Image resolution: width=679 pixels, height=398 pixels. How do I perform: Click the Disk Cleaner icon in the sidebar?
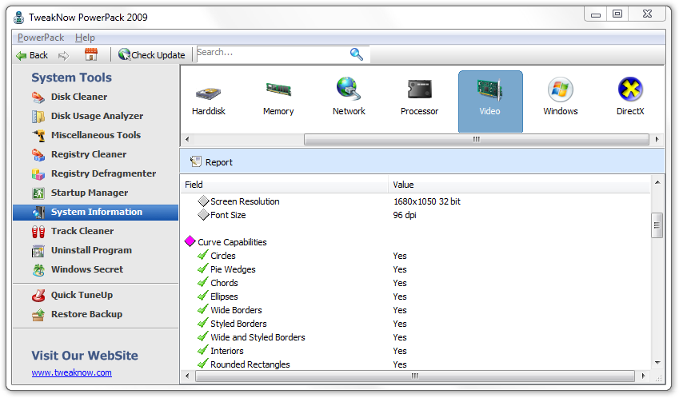coord(38,97)
